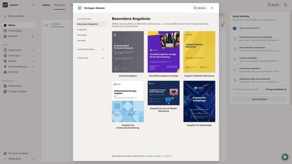Click the Home sidebar icon

pos(5,25)
